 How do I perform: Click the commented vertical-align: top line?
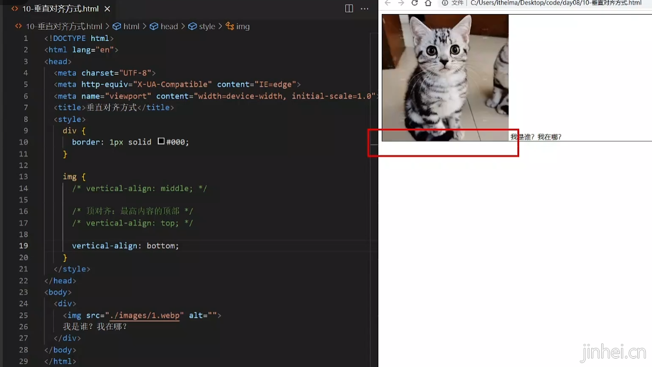[x=132, y=223]
